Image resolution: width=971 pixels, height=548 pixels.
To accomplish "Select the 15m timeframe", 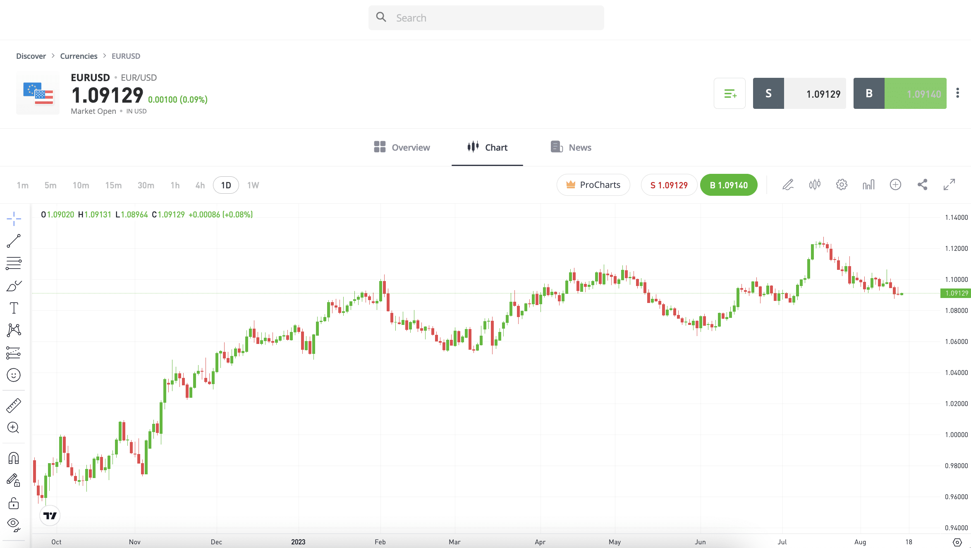I will (x=113, y=185).
